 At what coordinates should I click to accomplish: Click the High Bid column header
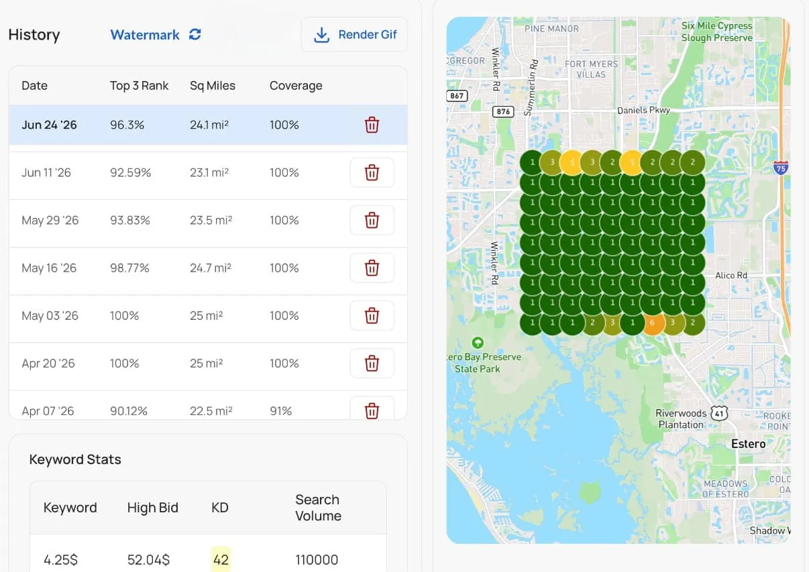(153, 508)
